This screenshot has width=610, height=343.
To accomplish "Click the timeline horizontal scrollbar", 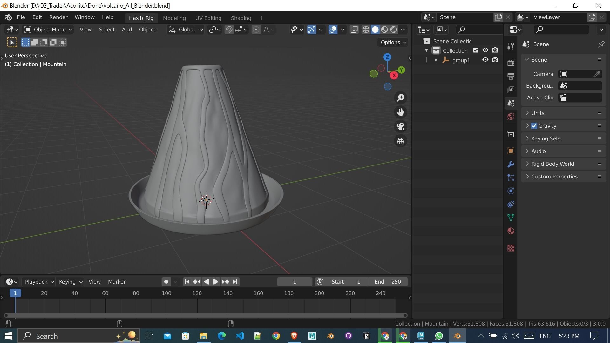I will tap(206, 315).
